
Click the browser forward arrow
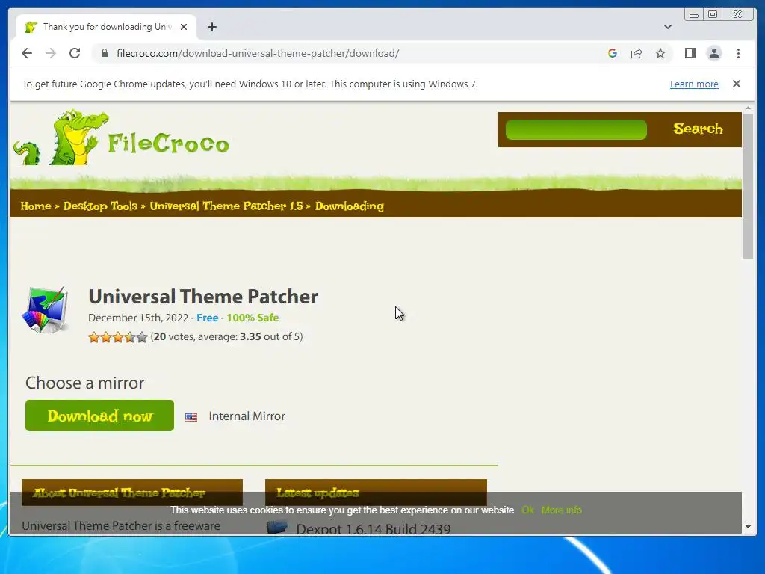coord(51,53)
